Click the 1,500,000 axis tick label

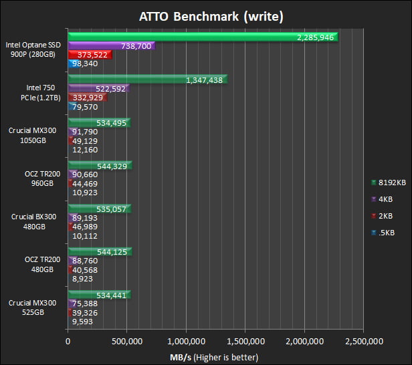click(245, 342)
